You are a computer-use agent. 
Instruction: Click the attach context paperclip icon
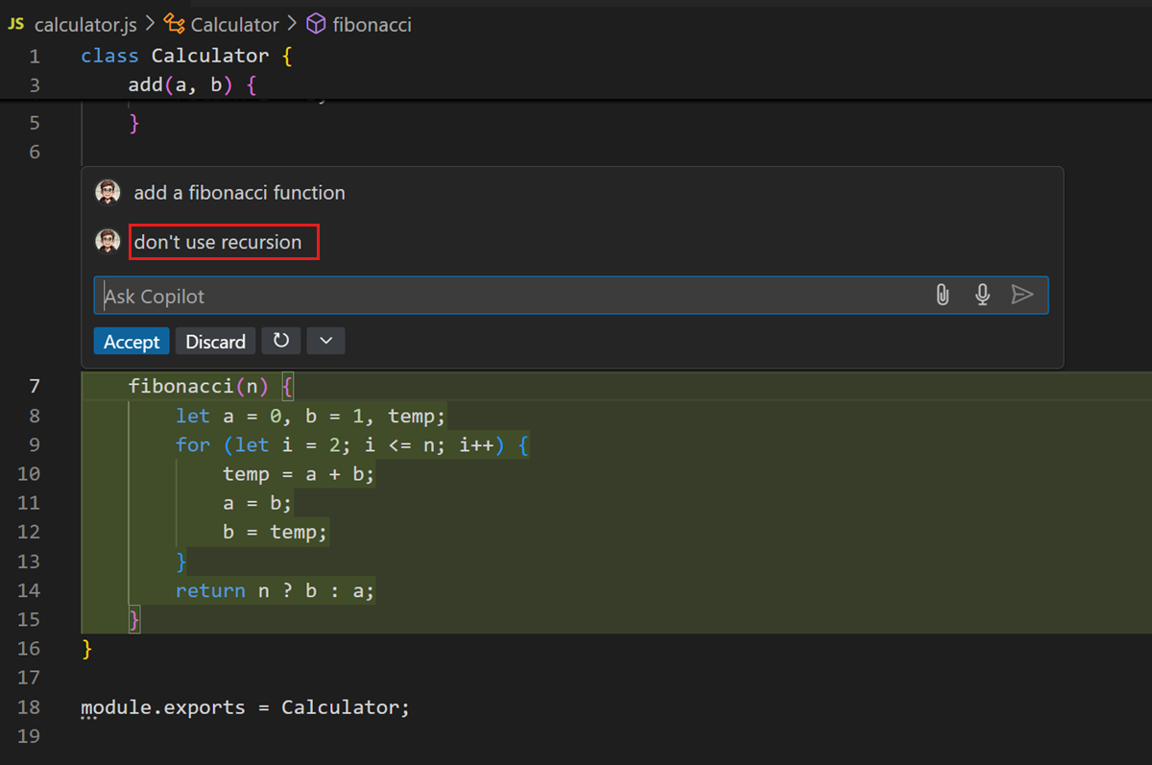point(942,295)
